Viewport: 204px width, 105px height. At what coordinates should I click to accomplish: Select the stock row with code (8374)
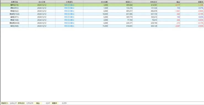pyautogui.click(x=102, y=5)
